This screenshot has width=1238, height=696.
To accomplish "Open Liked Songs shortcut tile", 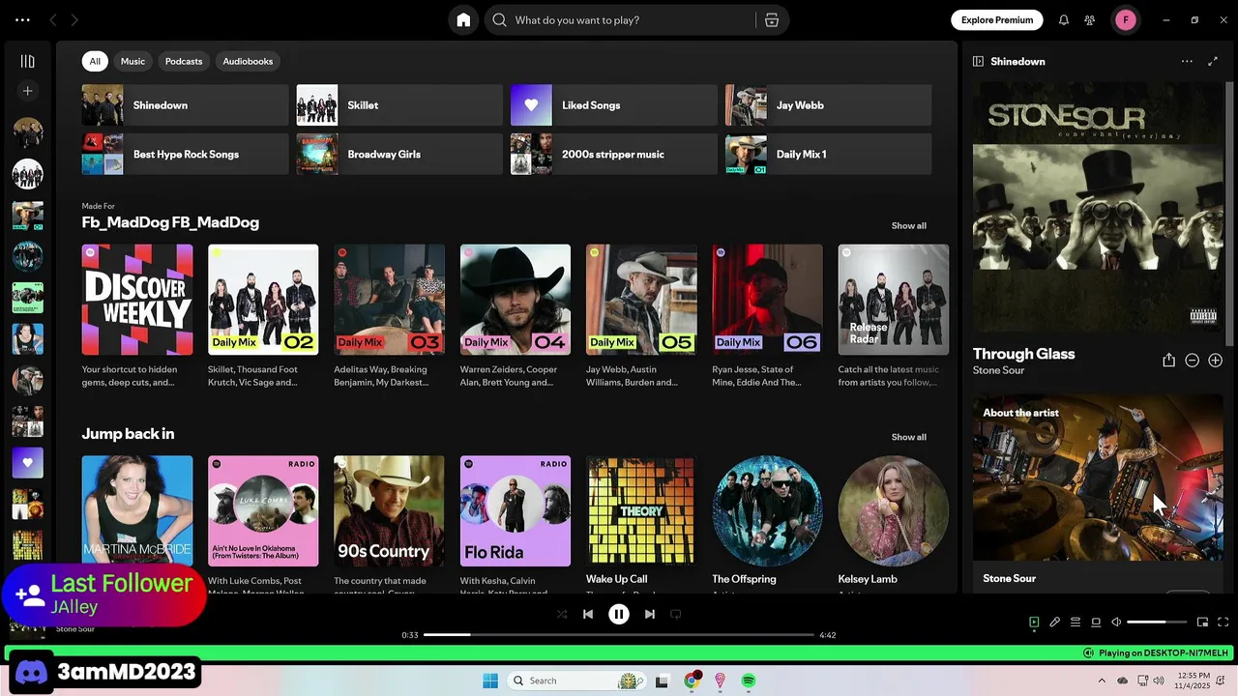I will [614, 105].
